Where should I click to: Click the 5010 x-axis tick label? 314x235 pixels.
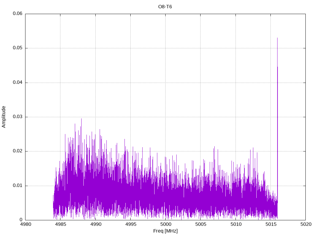(235, 224)
